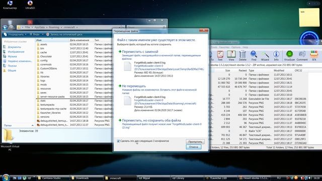Sort WinRAR list by Packed column
Image resolution: width=322 pixels, height=181 pixels.
[x=239, y=70]
